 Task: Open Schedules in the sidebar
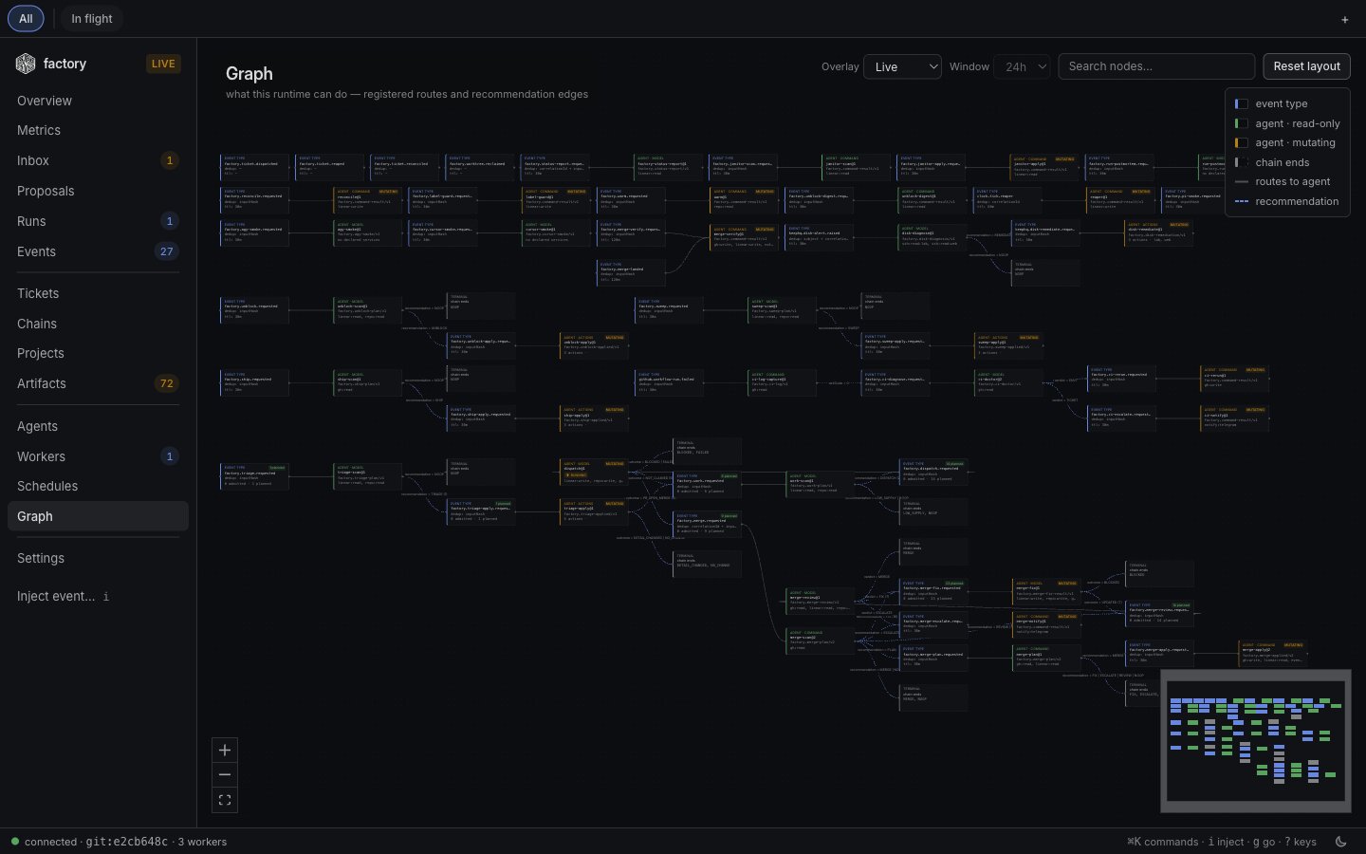98,486
